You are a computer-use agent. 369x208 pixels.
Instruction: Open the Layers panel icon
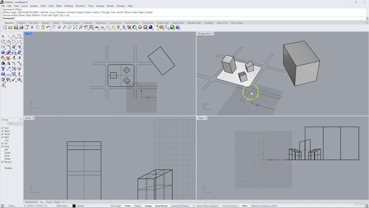(129, 27)
